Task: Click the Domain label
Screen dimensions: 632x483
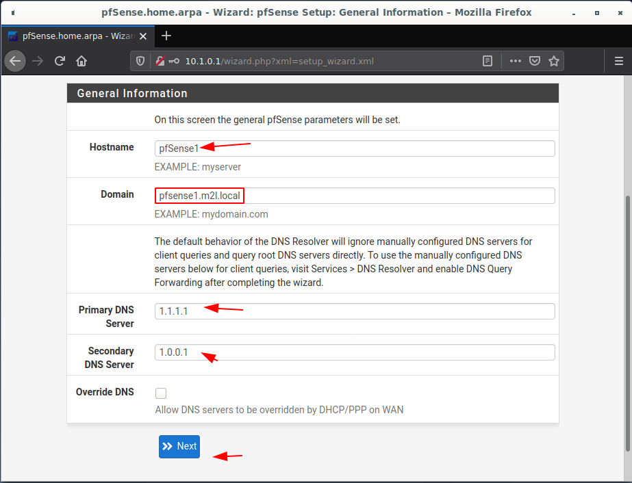Action: 117,194
